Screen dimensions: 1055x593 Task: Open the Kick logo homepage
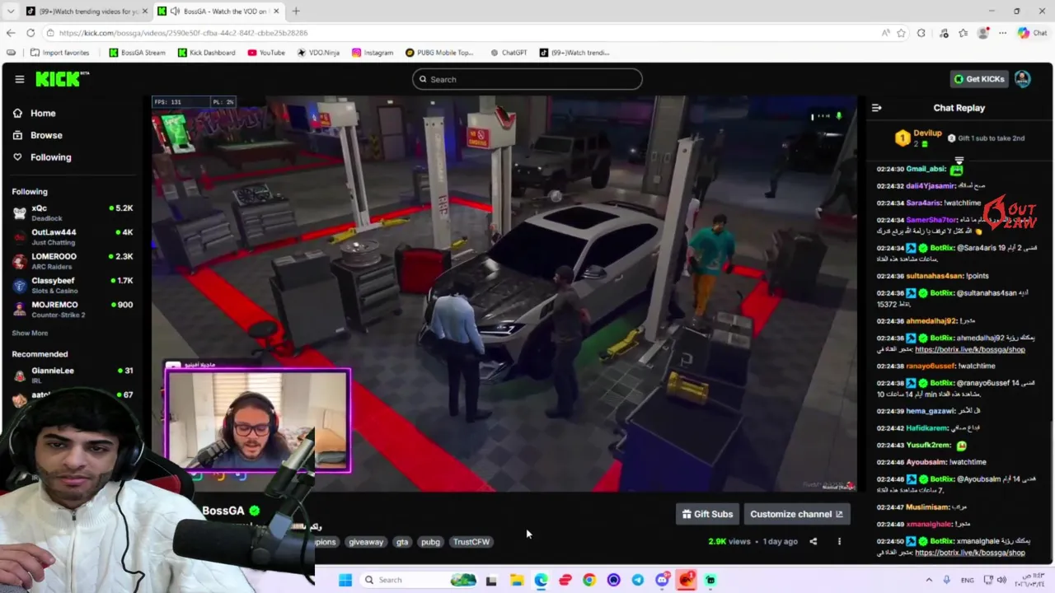pyautogui.click(x=62, y=79)
